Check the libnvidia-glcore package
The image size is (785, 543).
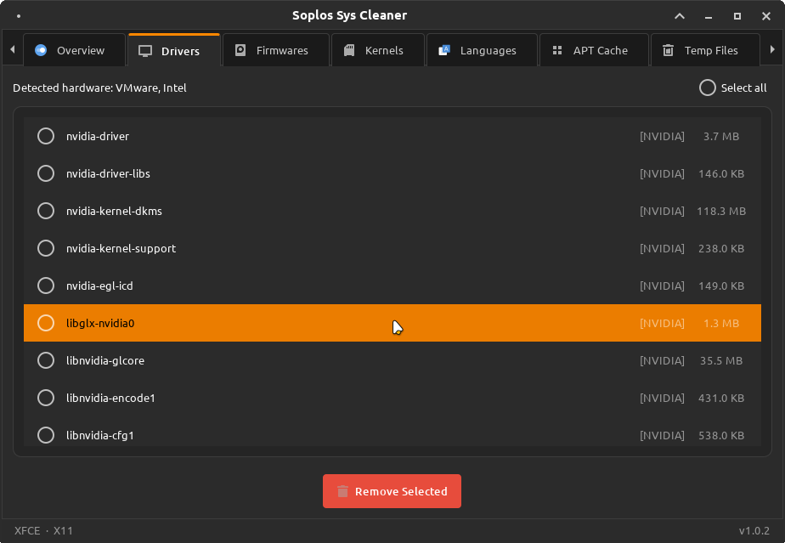pos(46,360)
